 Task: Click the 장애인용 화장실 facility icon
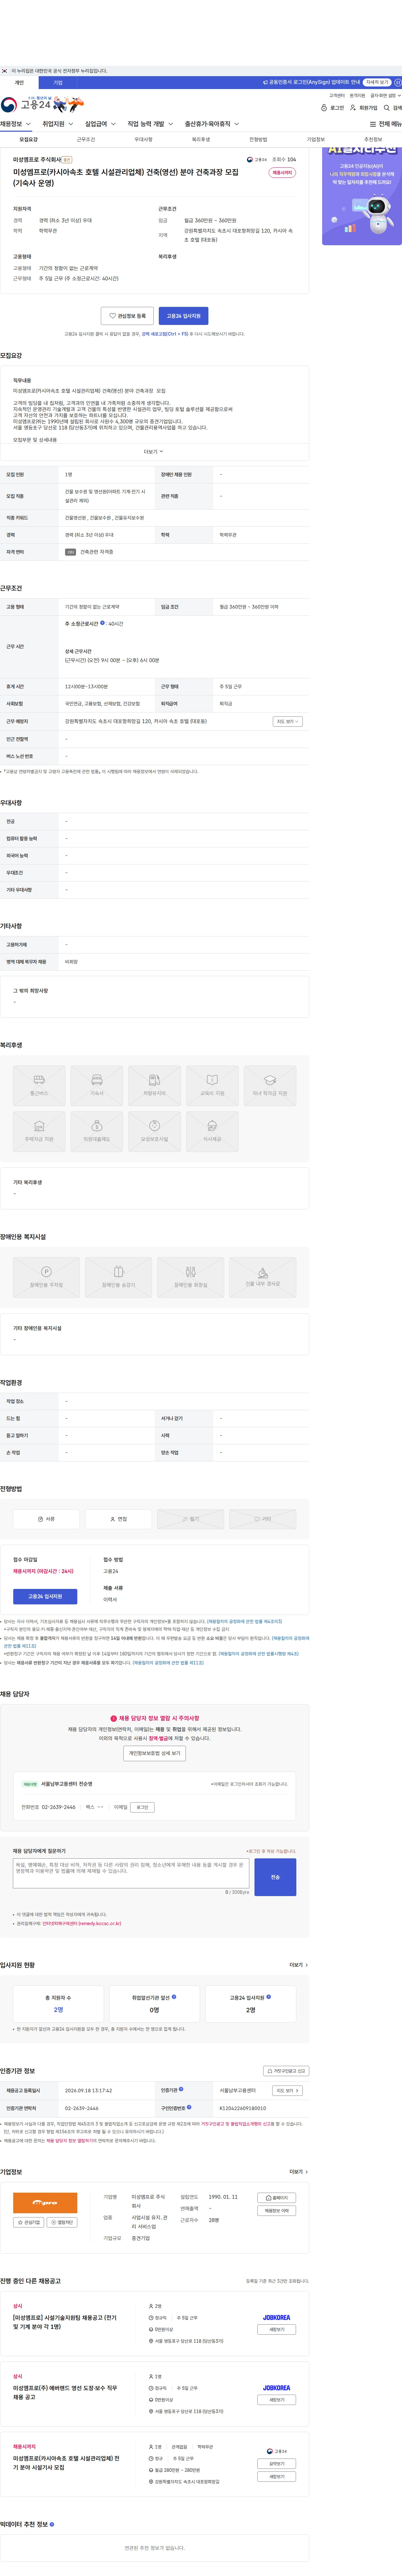pyautogui.click(x=190, y=1272)
